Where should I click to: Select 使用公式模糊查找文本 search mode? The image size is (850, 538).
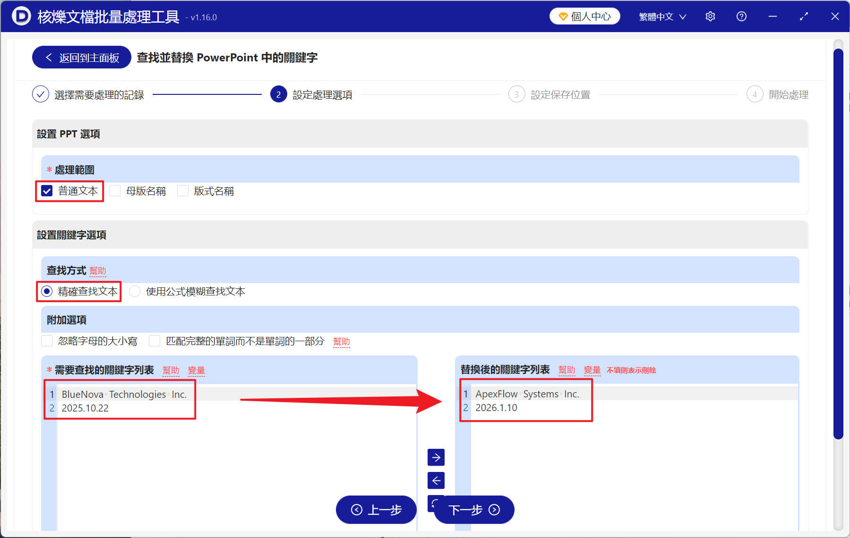pos(135,291)
